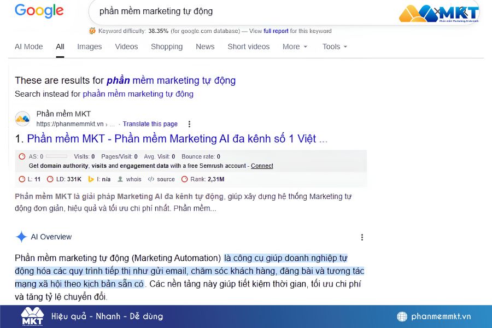Click the Bing index 'I: n/a' icon

pos(91,179)
